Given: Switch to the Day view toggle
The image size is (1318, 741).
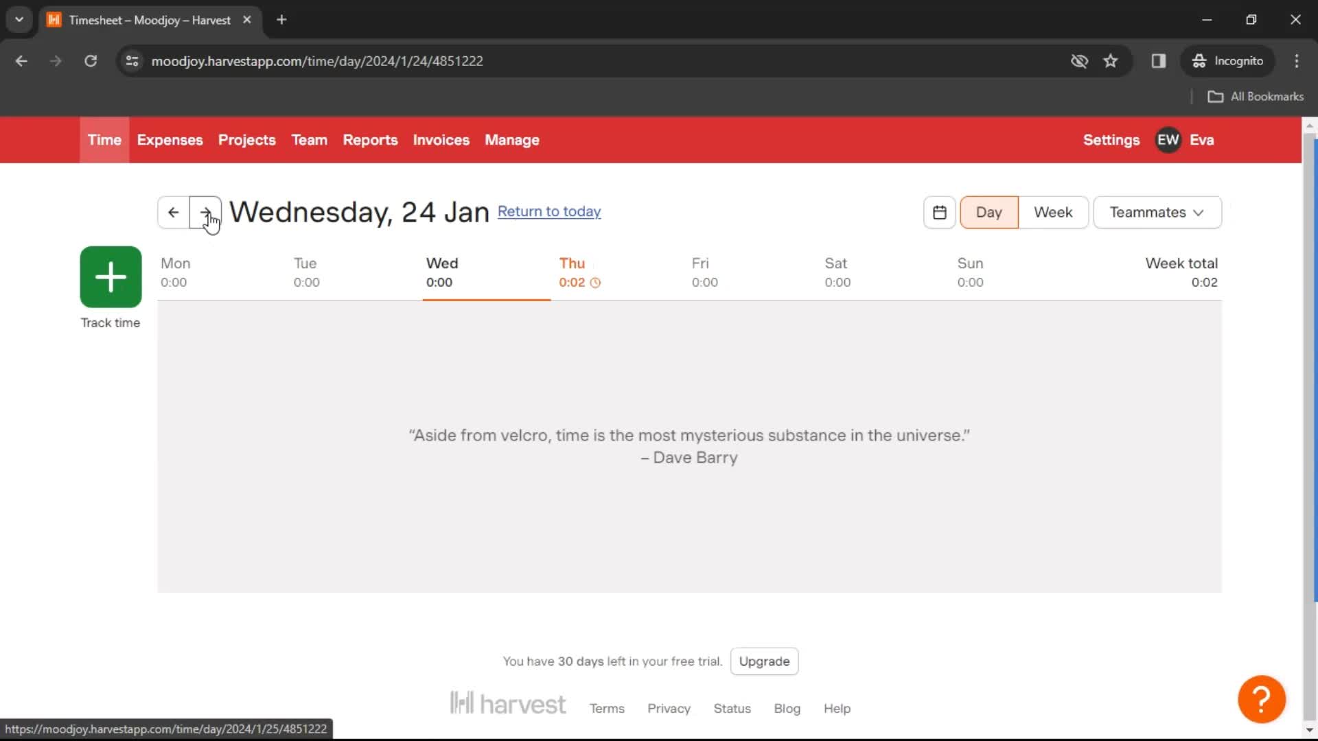Looking at the screenshot, I should (x=988, y=212).
